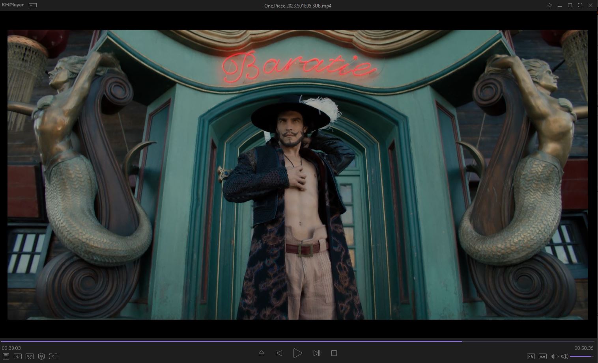
Task: Toggle HW hardware acceleration
Action: [x=531, y=356]
